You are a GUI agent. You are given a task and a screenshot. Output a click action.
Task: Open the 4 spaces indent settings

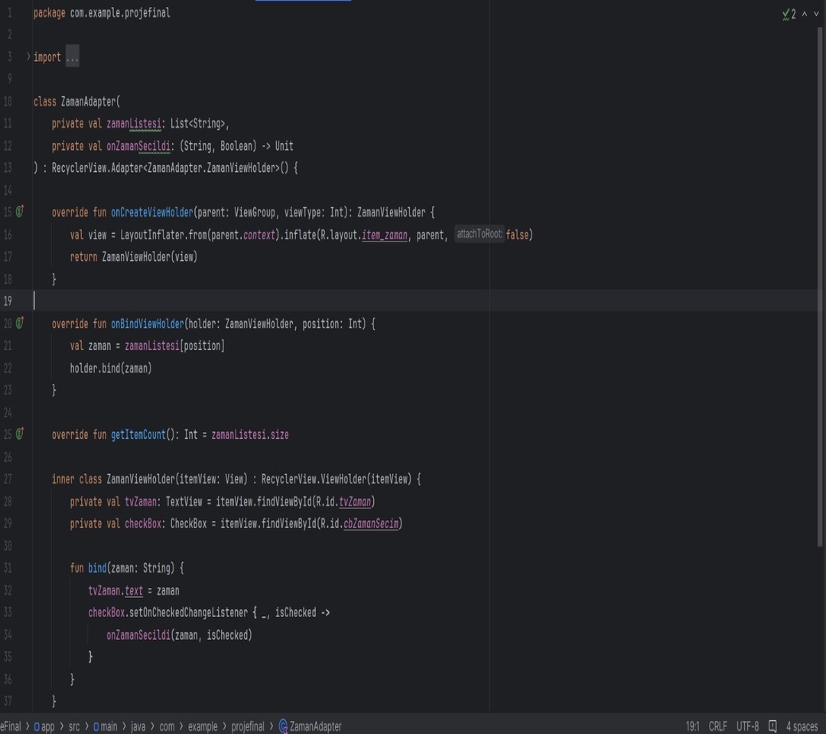point(802,726)
